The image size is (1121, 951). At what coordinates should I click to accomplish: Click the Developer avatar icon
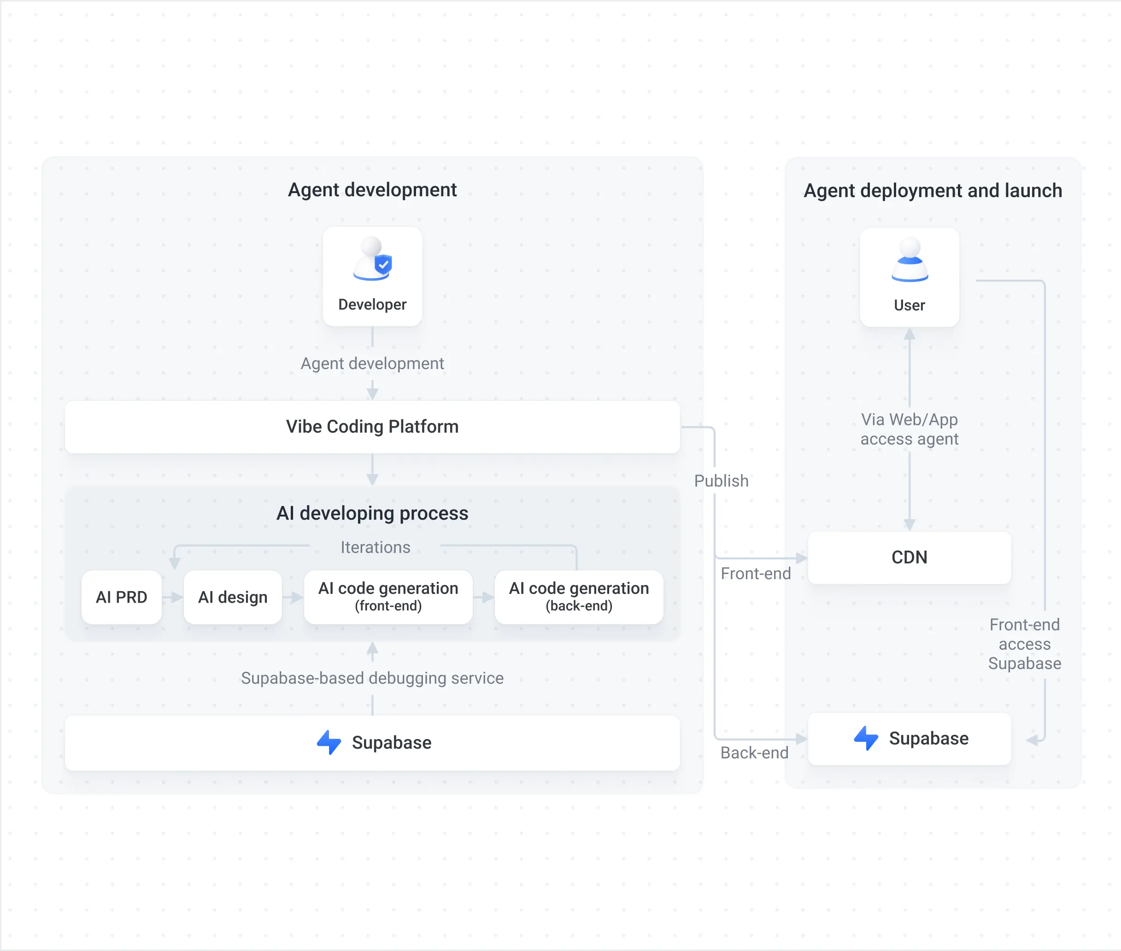[x=373, y=259]
